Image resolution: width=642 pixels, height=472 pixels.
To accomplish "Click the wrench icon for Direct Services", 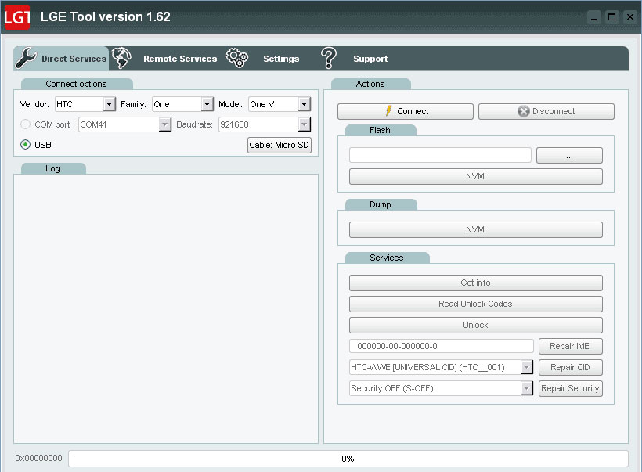I will pos(26,58).
